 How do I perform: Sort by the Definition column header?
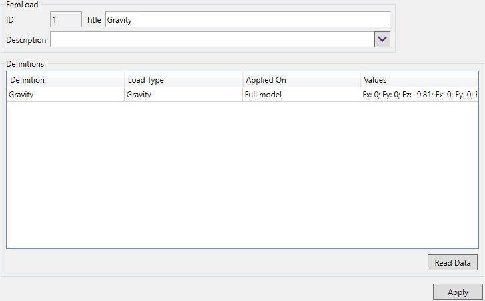(x=65, y=80)
